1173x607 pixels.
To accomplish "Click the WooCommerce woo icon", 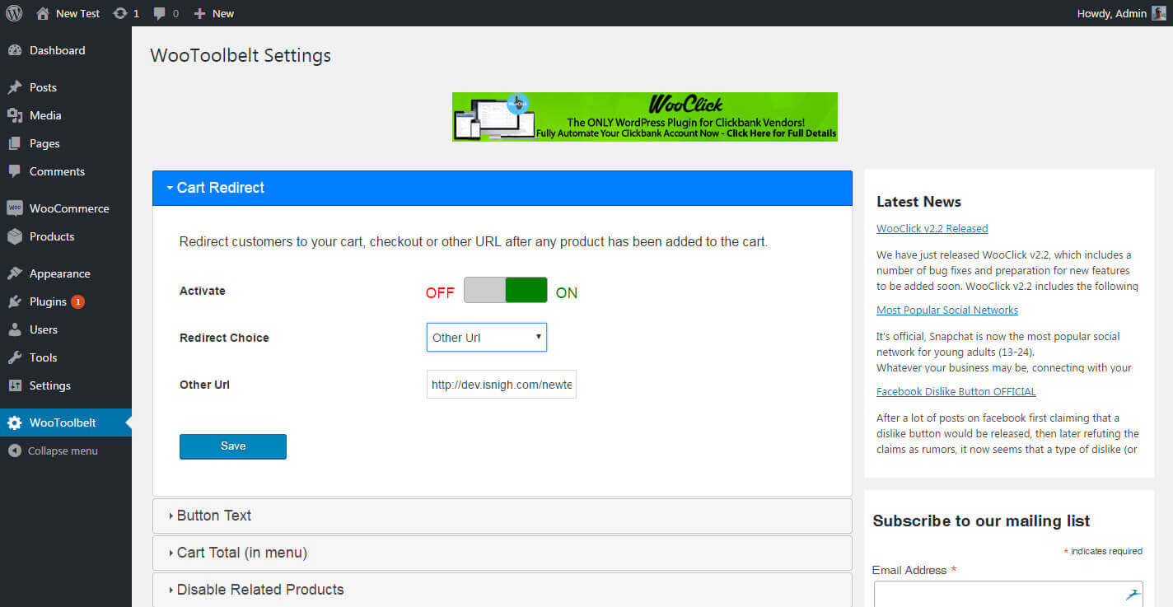I will [14, 208].
